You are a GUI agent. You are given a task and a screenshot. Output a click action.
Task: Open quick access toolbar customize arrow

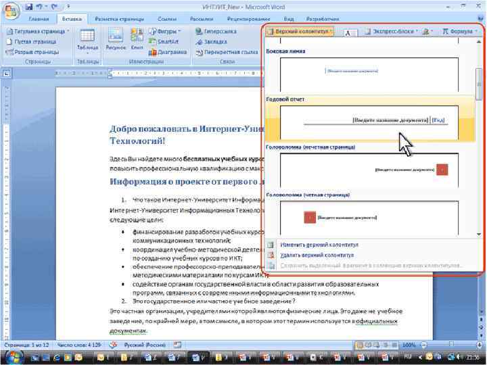click(x=68, y=7)
